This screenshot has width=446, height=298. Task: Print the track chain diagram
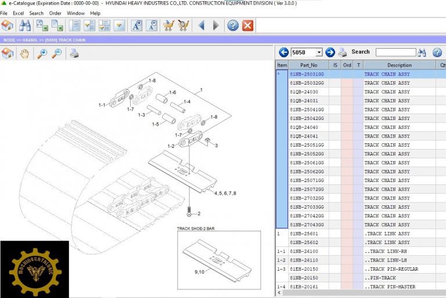(74, 54)
